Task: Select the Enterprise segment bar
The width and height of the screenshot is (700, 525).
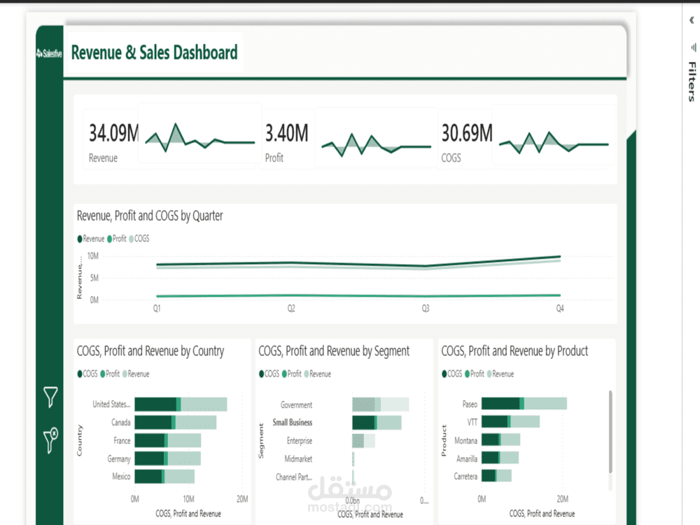Action: point(363,440)
